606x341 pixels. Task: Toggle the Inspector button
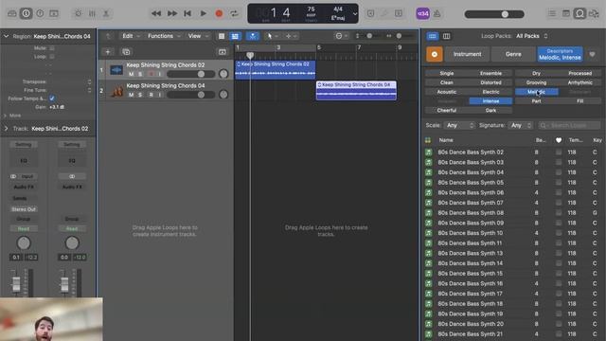[x=26, y=13]
